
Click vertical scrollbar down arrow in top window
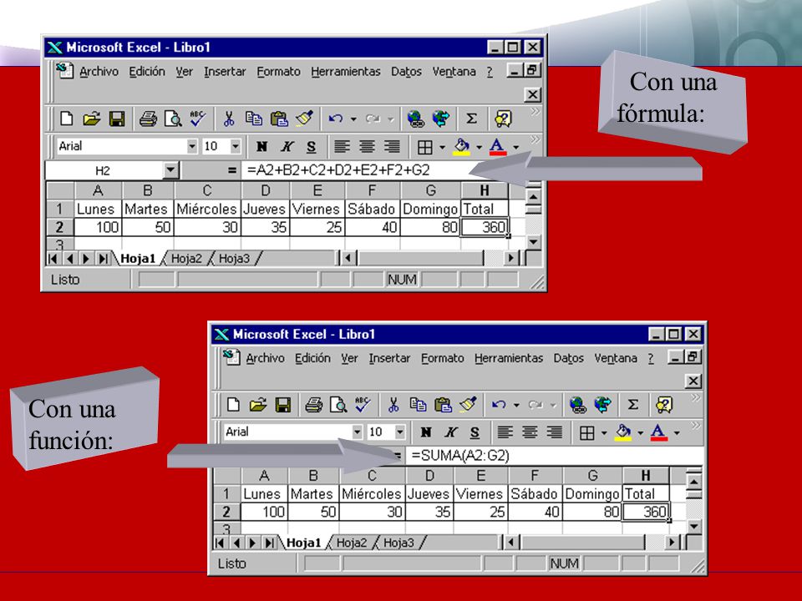[534, 242]
